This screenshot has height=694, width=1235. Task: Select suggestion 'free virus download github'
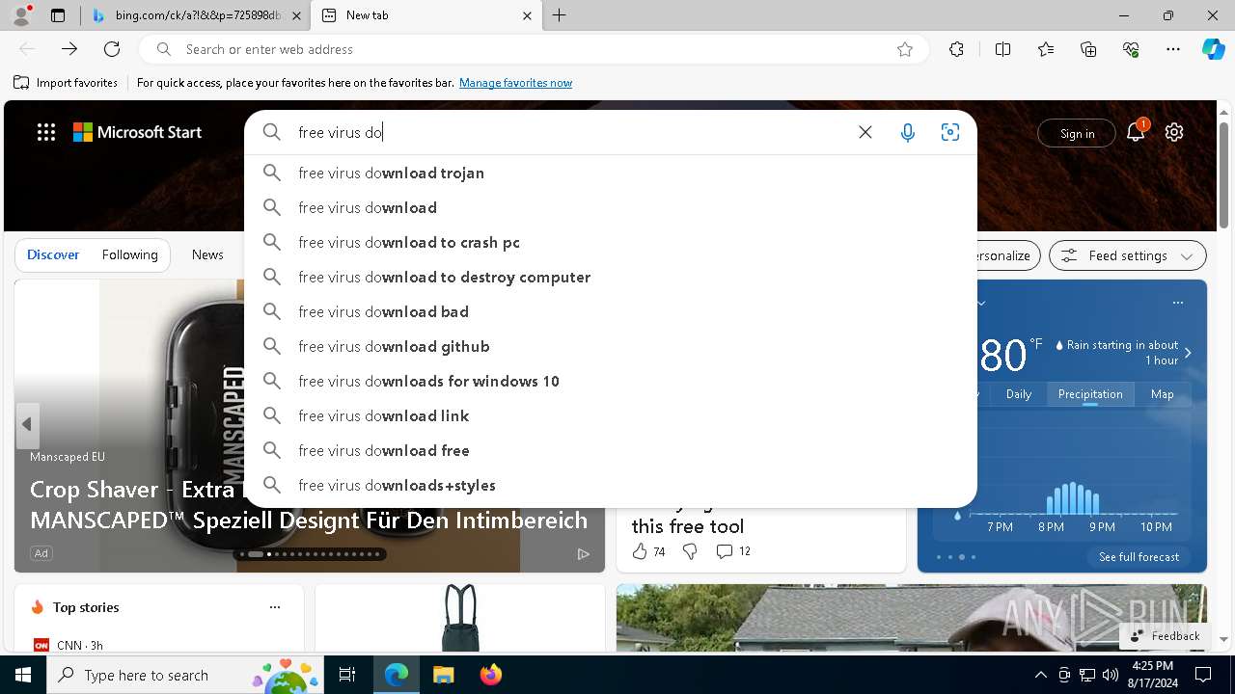611,346
